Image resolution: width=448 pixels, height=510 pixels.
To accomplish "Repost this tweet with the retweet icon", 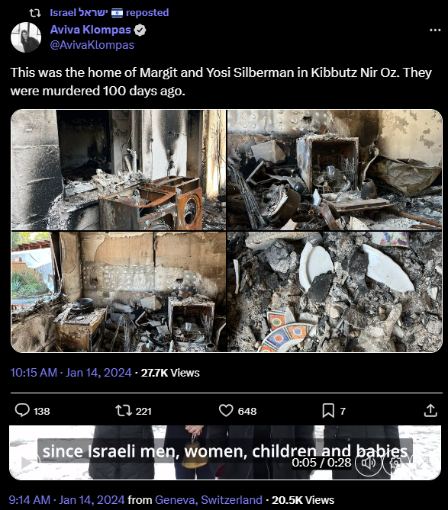I will click(124, 410).
